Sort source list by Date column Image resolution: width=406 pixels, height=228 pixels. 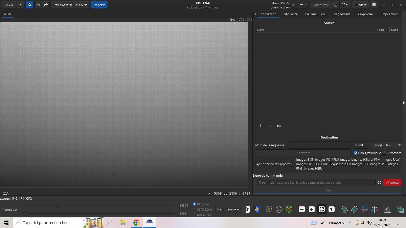(x=394, y=30)
